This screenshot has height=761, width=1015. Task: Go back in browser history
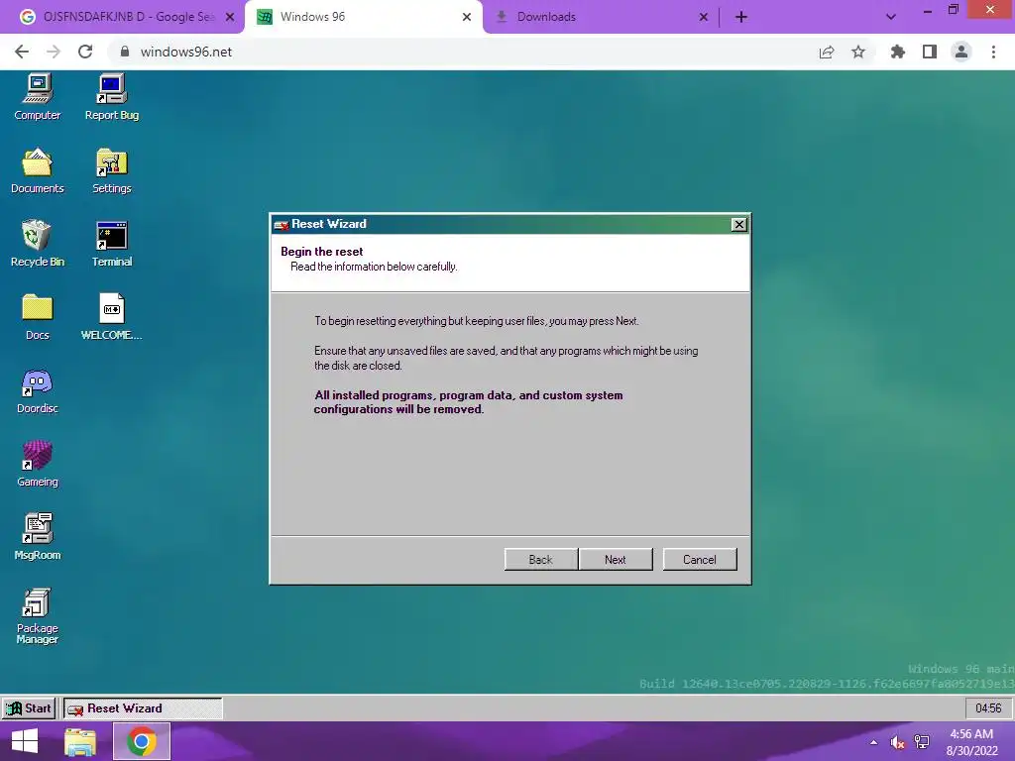pos(22,52)
